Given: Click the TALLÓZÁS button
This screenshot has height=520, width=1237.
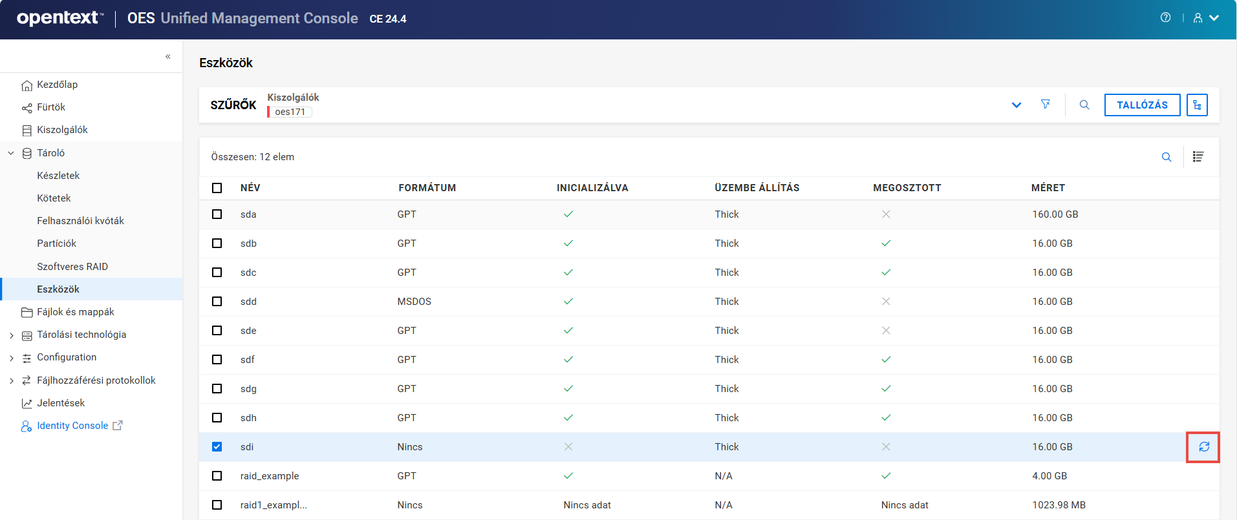Looking at the screenshot, I should coord(1142,105).
